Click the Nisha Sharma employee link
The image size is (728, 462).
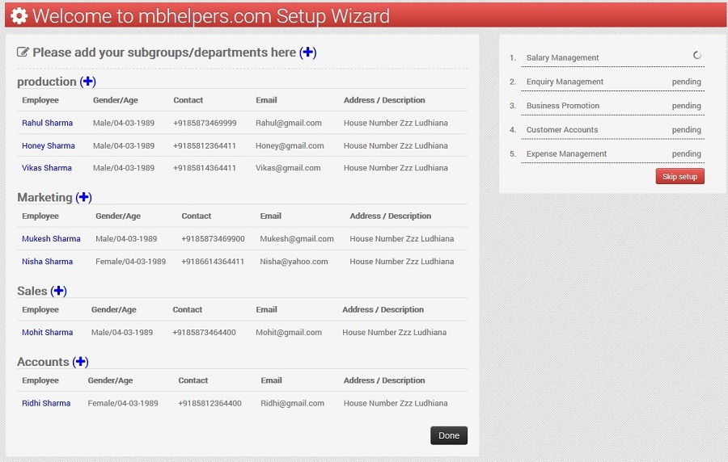(x=47, y=262)
